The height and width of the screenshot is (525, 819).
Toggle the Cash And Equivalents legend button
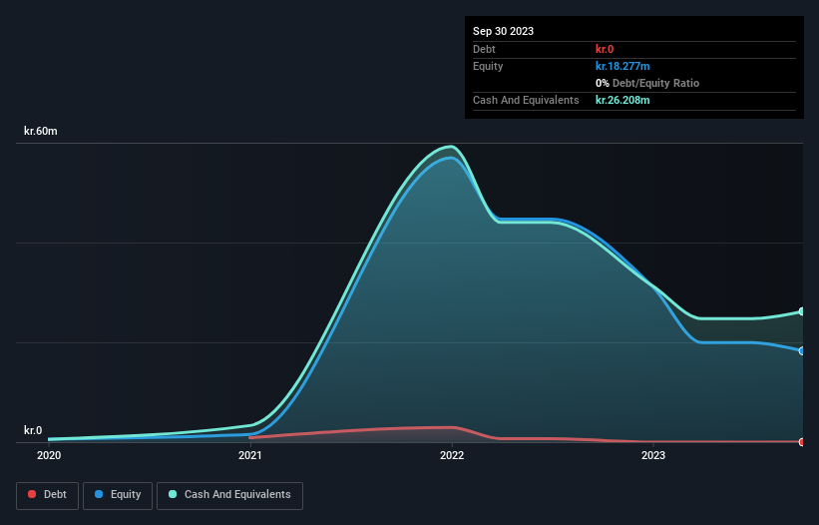pyautogui.click(x=229, y=495)
